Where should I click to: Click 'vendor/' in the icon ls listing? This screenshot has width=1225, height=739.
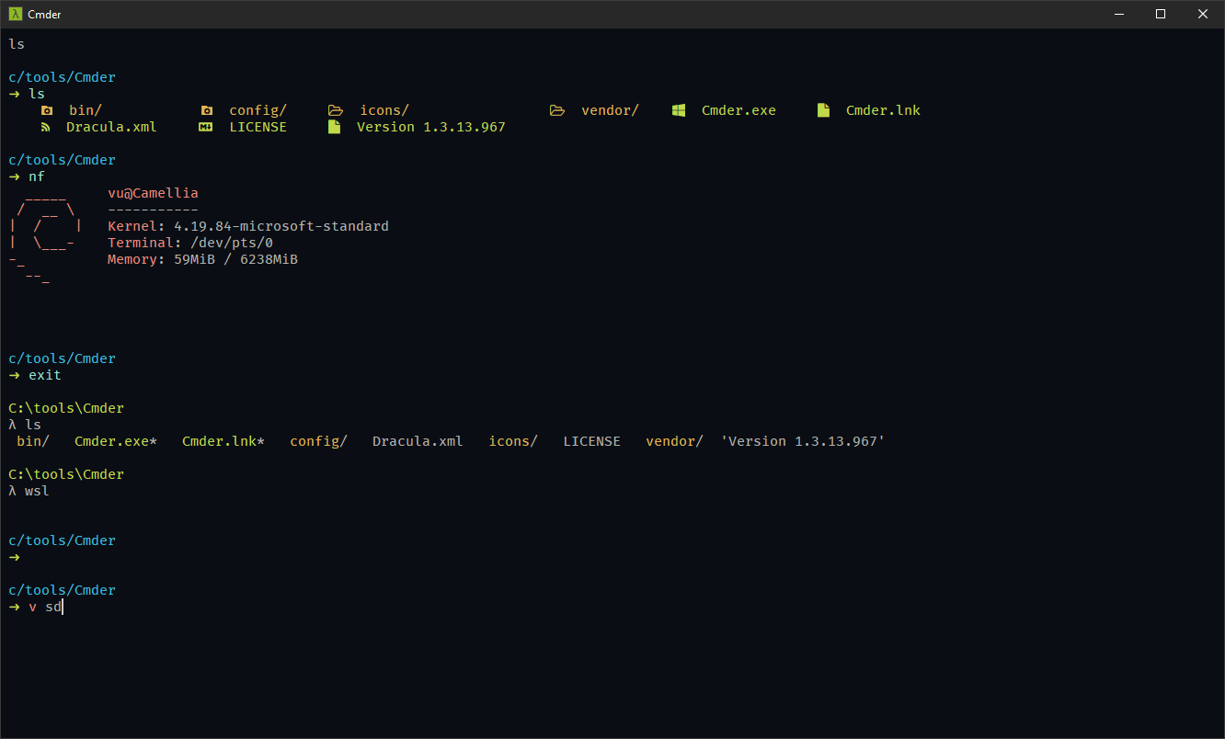click(x=610, y=110)
